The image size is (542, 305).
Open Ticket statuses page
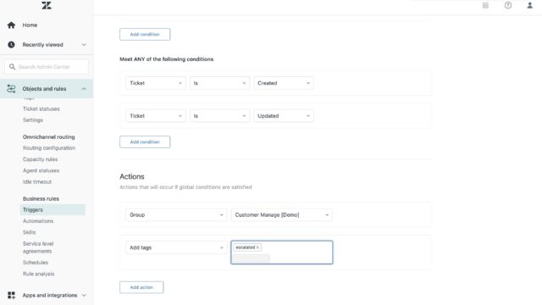(x=41, y=108)
